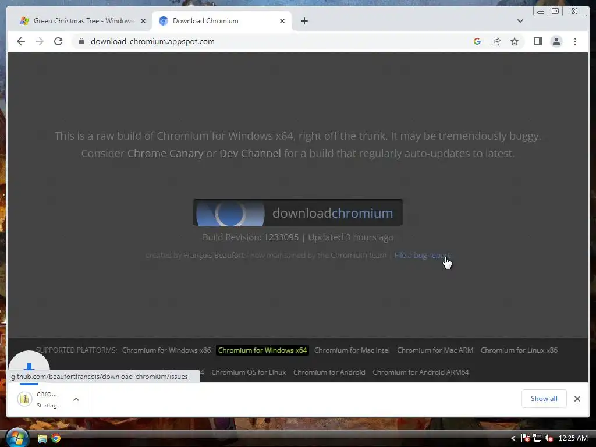This screenshot has height=447, width=596.
Task: Bookmark this page with the star icon
Action: pyautogui.click(x=515, y=41)
